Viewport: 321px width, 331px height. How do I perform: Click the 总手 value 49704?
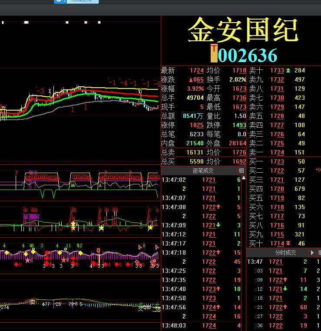[x=195, y=98]
